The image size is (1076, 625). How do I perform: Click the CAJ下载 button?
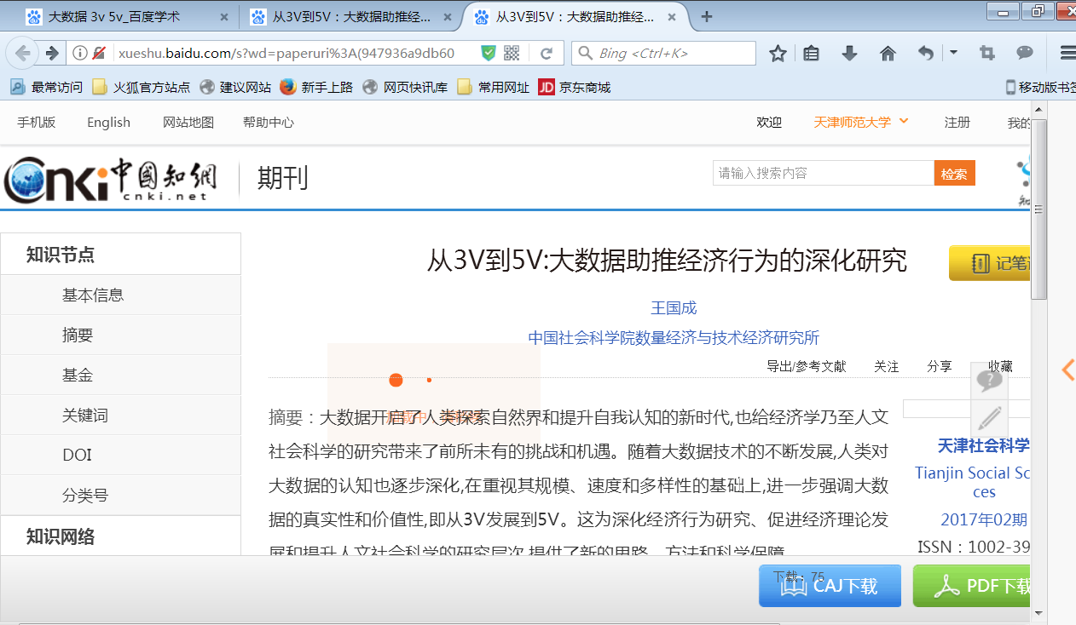[830, 586]
